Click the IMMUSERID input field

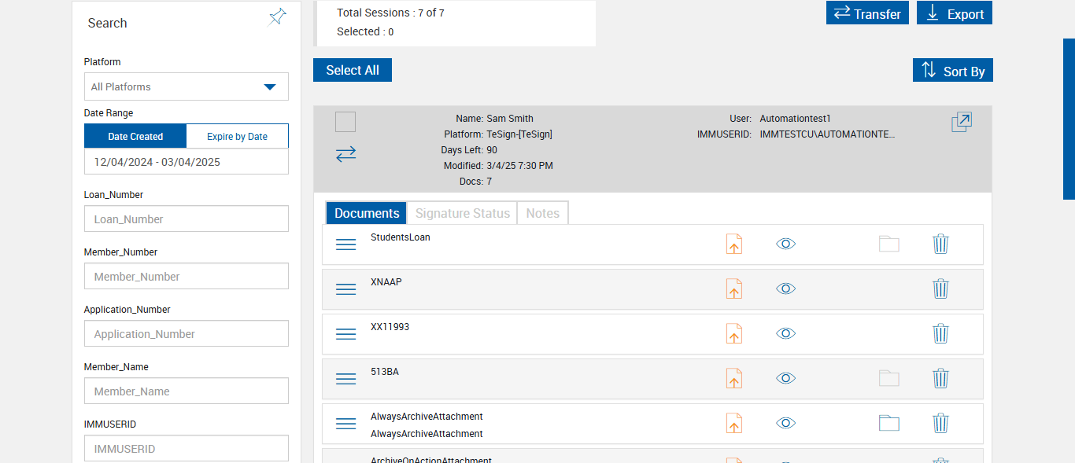[187, 448]
